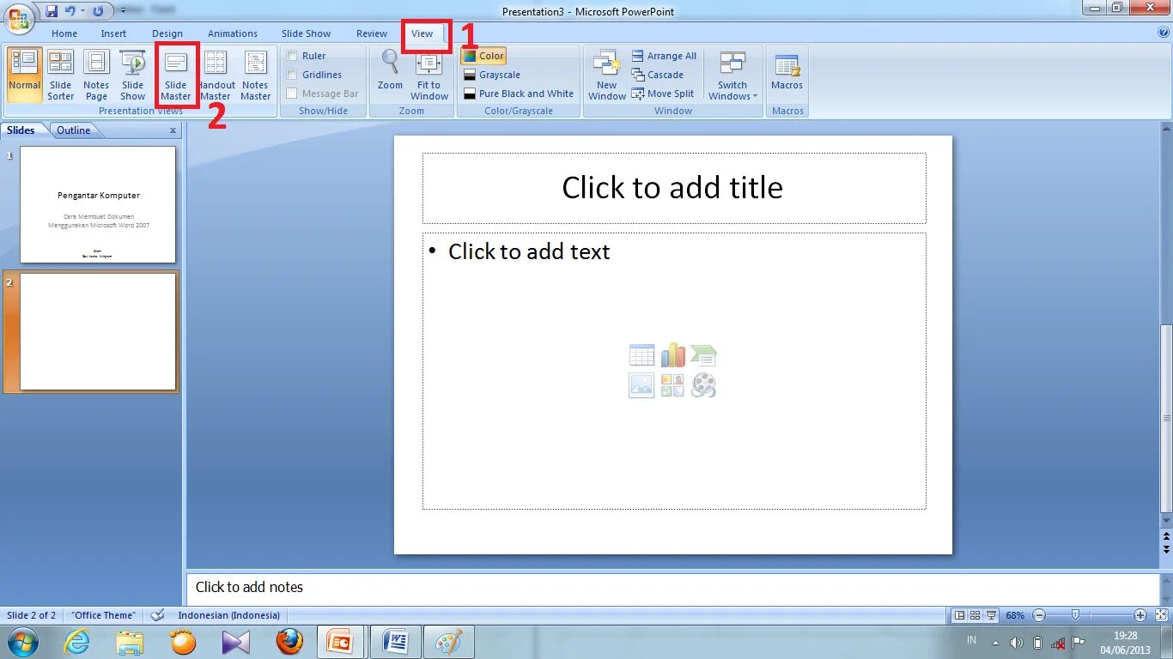Insert table via content placeholder icon
1173x659 pixels.
pyautogui.click(x=641, y=355)
